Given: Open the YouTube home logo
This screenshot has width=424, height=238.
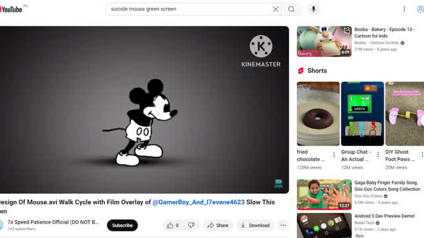Looking at the screenshot, I should click(11, 9).
